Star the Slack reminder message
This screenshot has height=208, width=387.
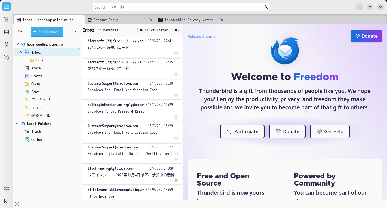(x=176, y=181)
